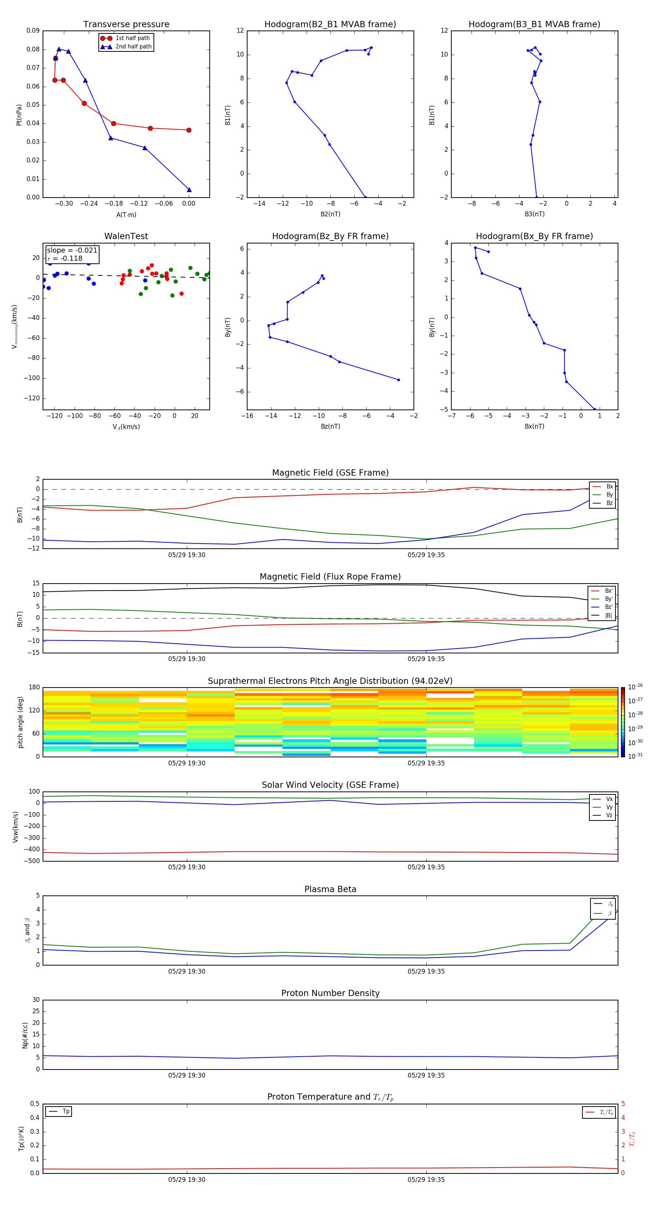Viewport: 661px width, 1212px height.
Task: Click the 'r = -0.118' annotation
Action: pos(65,258)
